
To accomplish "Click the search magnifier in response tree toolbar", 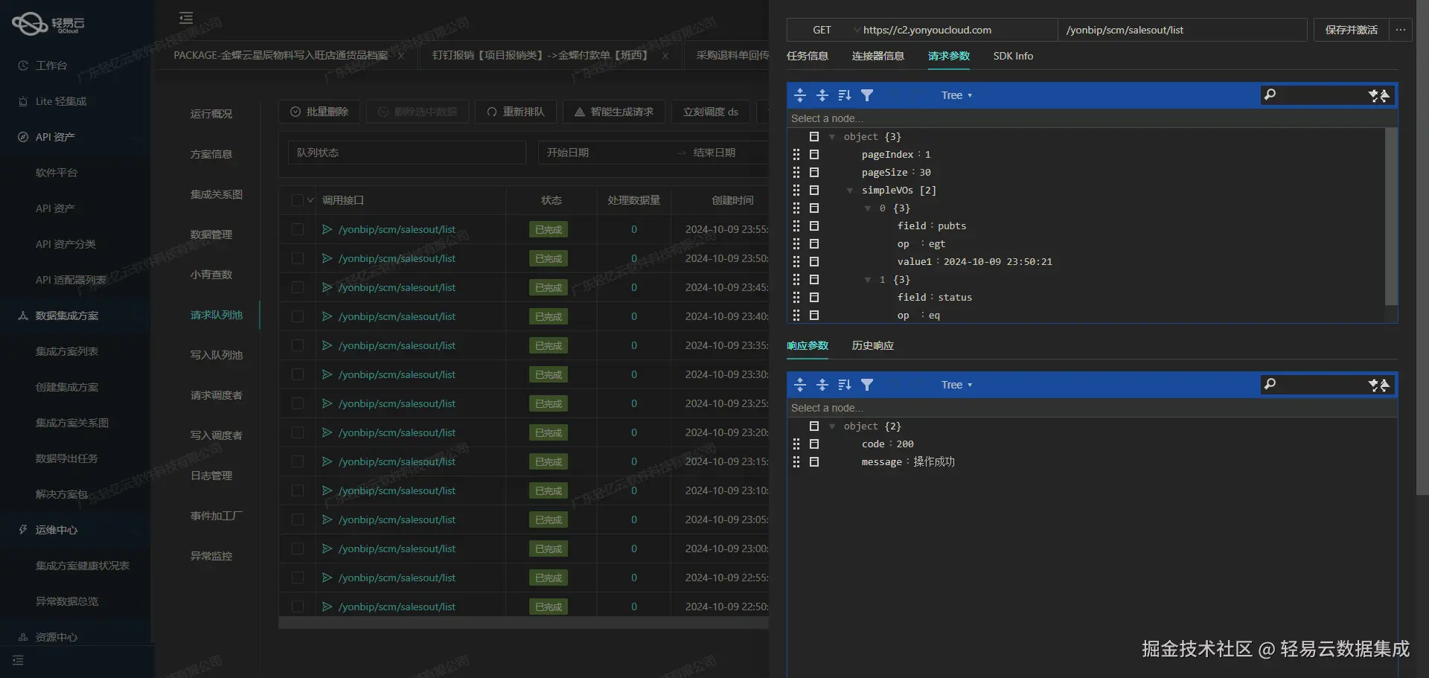I will pyautogui.click(x=1270, y=384).
